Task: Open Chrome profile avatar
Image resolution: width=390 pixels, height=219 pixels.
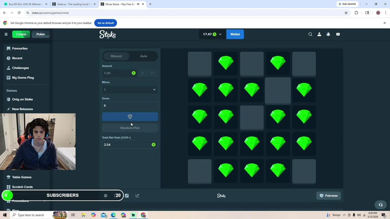Action: (x=378, y=13)
